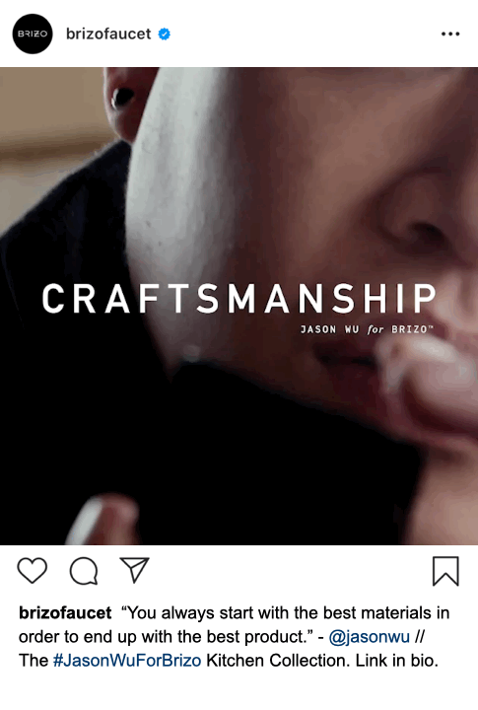Click the bold brizofaucet name in caption
The width and height of the screenshot is (478, 710).
tap(65, 612)
